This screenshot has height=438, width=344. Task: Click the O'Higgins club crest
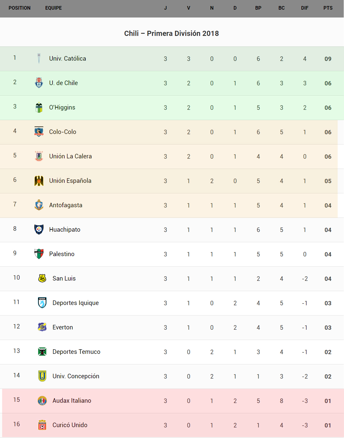pos(39,107)
